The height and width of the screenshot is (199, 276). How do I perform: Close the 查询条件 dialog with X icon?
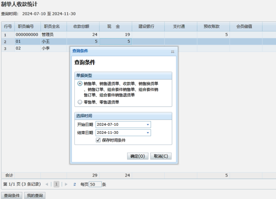173,51
